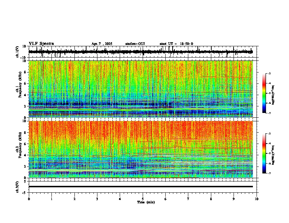Click the ch.1 spectrogram panel
The image size is (289, 223).
(x=140, y=89)
